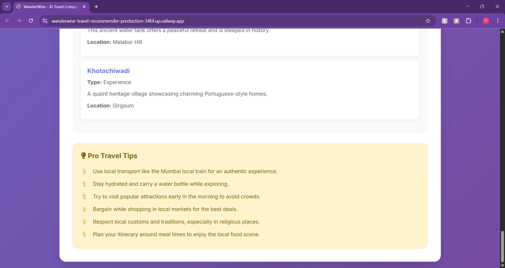Close the WanderWise tab
The height and width of the screenshot is (268, 505).
(x=84, y=7)
